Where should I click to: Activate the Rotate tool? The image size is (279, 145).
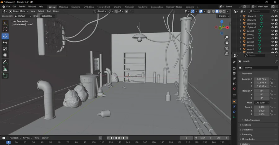tap(5, 42)
